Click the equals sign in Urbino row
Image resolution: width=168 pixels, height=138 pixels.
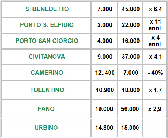click(x=155, y=128)
